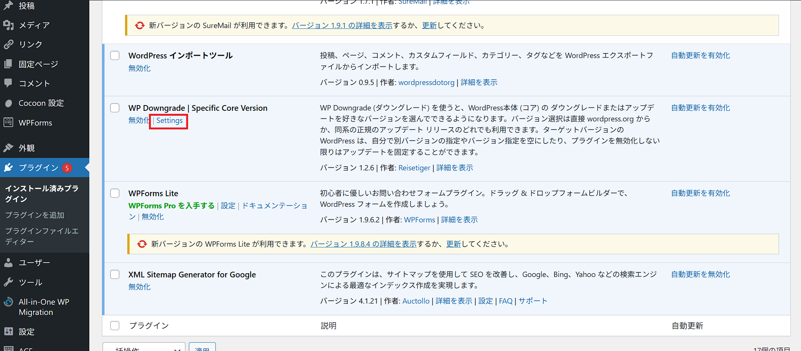Check the WordPress インポートツール plugin checkbox
This screenshot has height=351, width=801.
(x=115, y=55)
